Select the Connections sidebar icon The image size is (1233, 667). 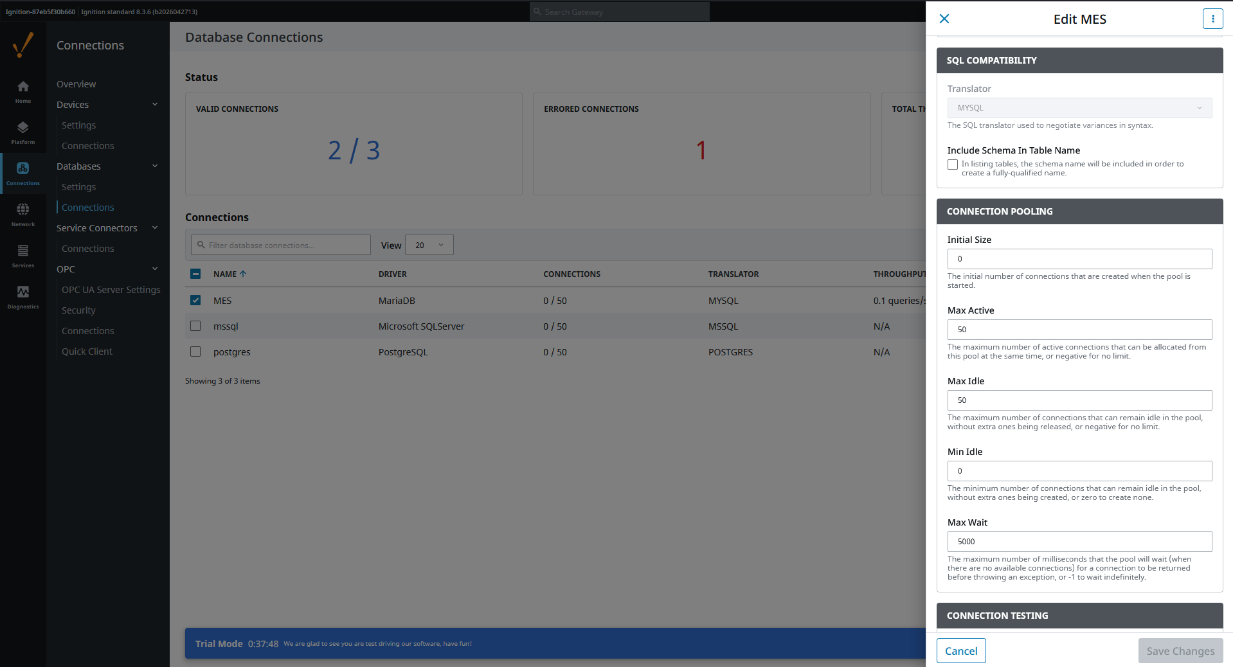[23, 173]
